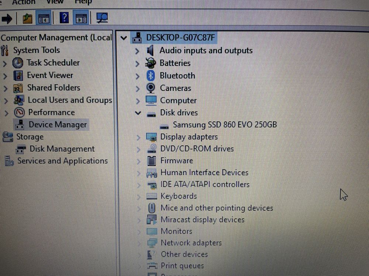Screen dimensions: 369x276
Task: Select the Disk Management label
Action: point(62,149)
